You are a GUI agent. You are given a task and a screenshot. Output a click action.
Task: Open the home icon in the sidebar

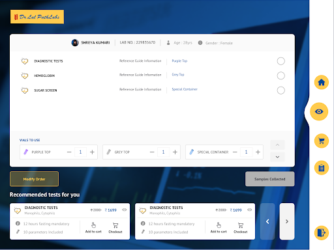322,82
